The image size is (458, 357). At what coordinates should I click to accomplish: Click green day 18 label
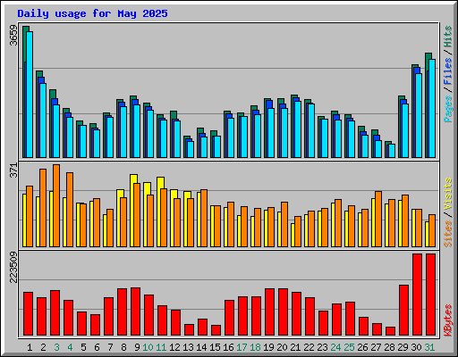click(x=255, y=347)
